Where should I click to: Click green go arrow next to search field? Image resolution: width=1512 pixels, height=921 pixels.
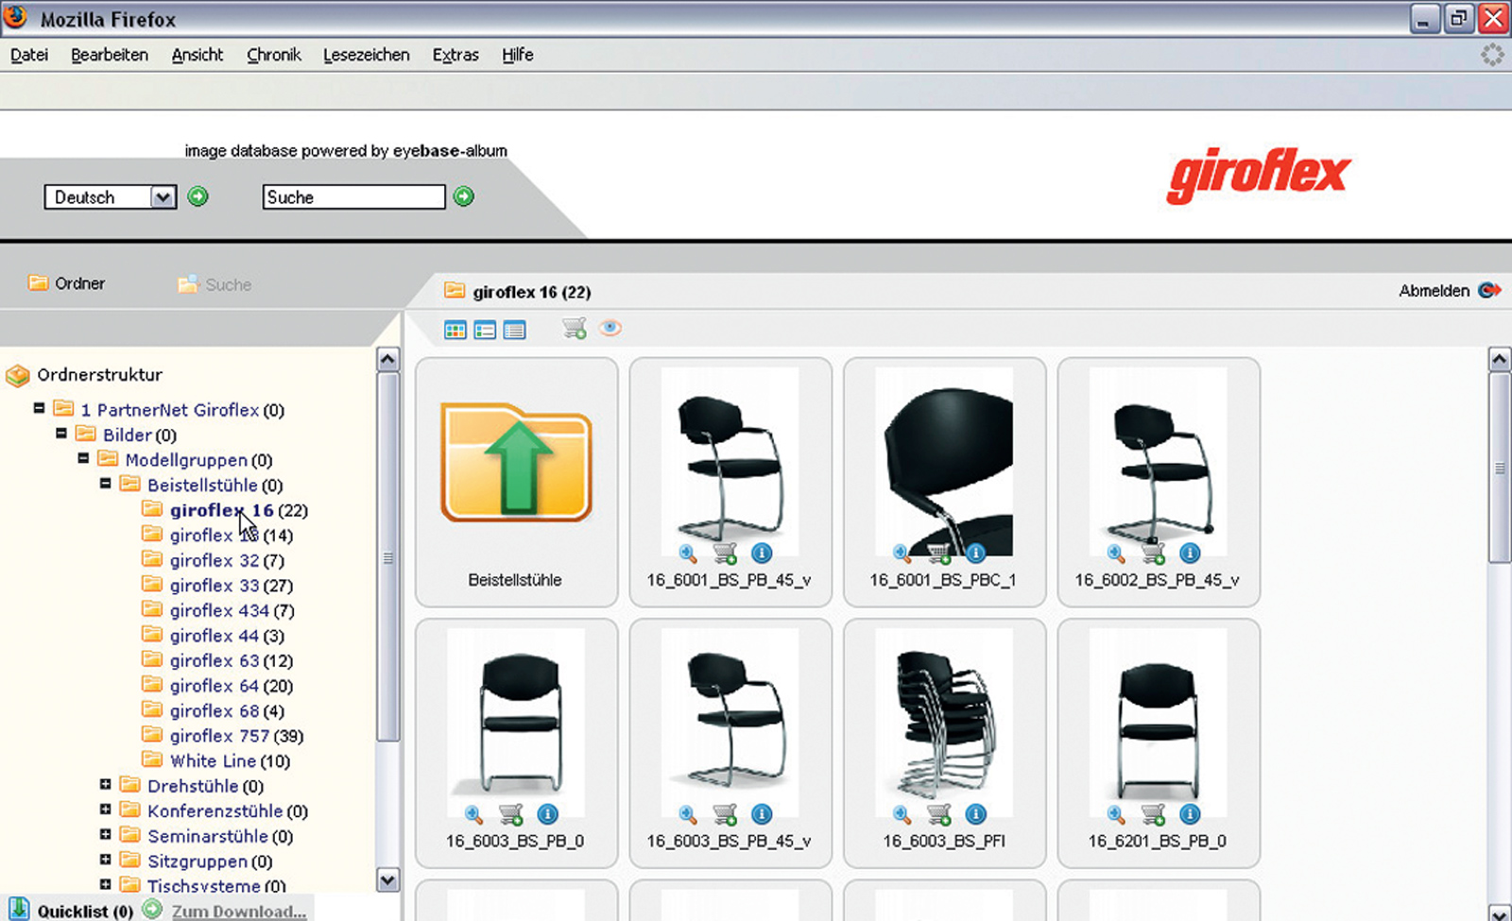point(464,196)
